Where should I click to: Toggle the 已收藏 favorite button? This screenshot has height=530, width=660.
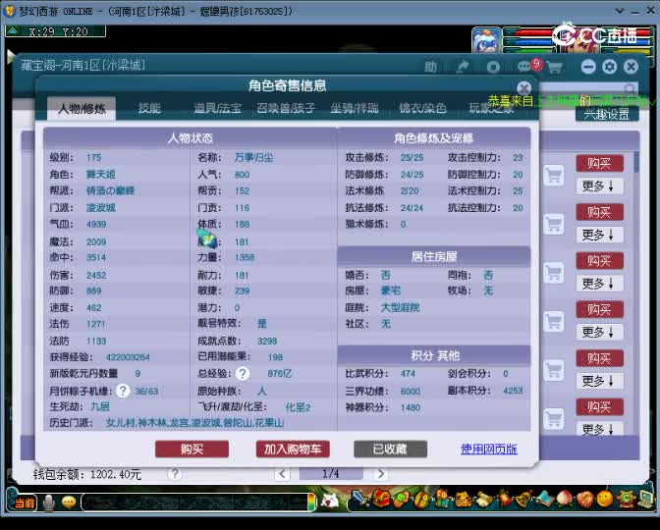coord(390,449)
